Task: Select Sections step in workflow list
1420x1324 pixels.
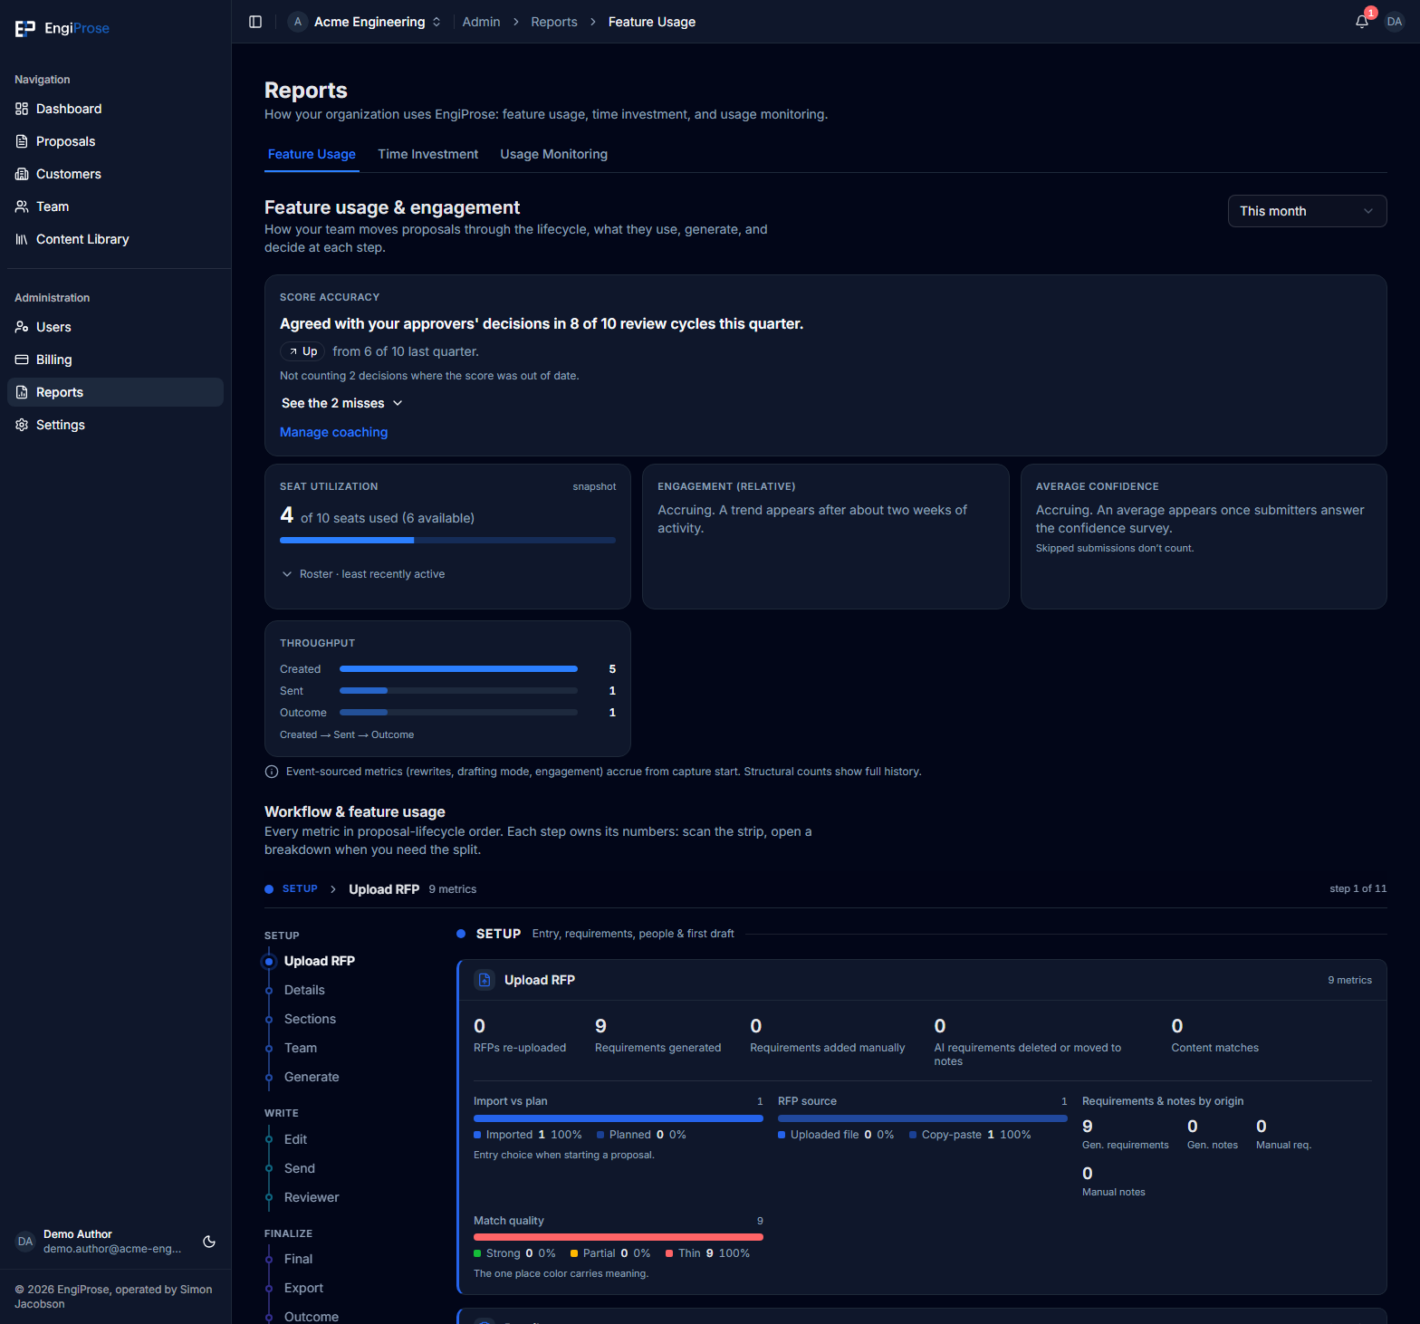Action: pos(310,1019)
